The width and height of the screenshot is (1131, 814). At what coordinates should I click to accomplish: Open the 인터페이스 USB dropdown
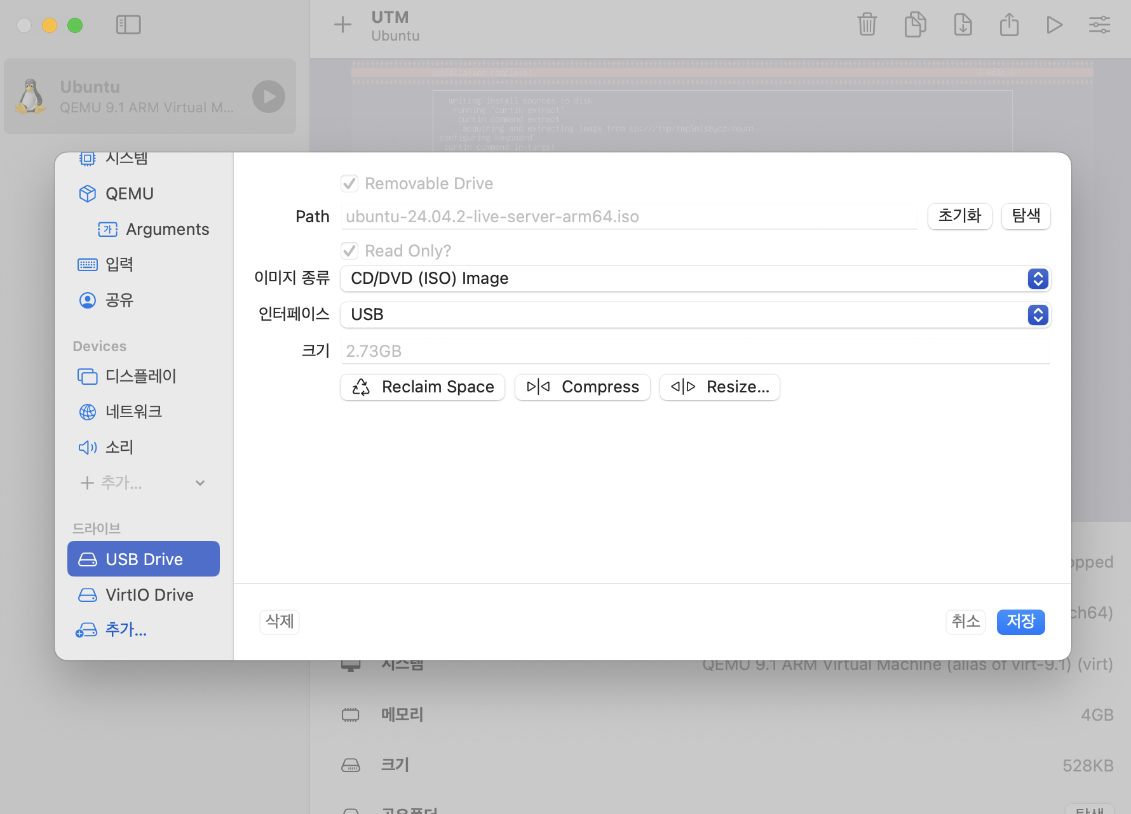click(696, 315)
